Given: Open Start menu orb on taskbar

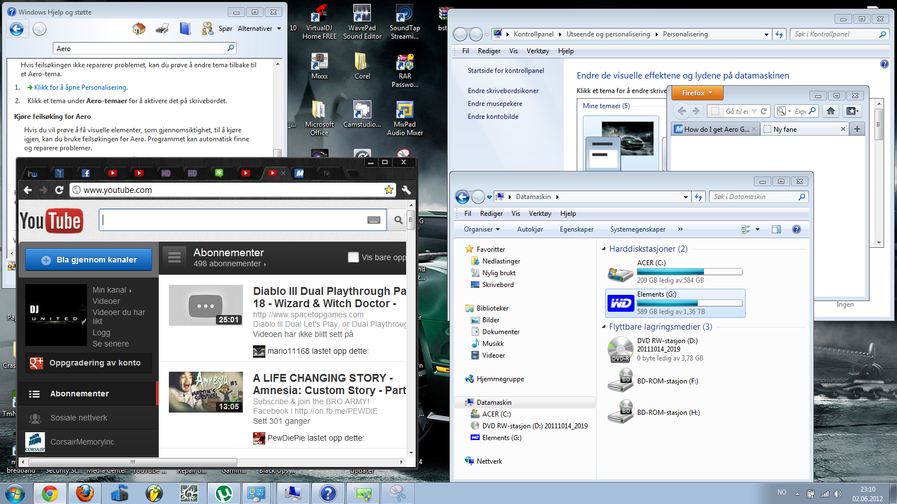Looking at the screenshot, I should coord(15,493).
